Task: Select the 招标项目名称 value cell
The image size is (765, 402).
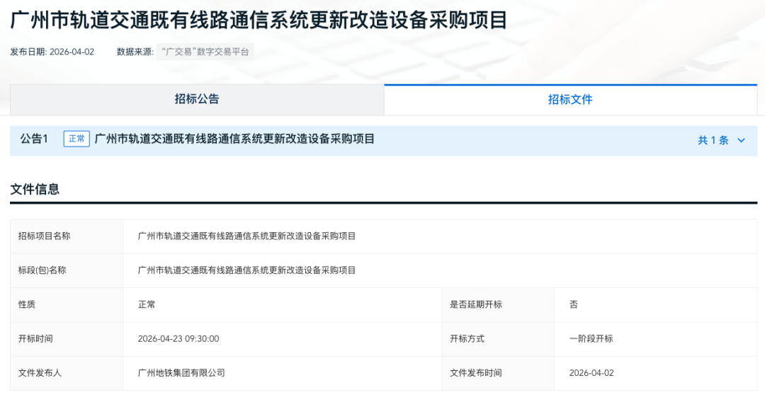Action: [246, 236]
